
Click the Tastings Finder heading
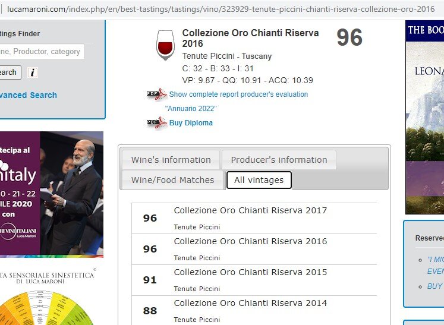pyautogui.click(x=20, y=34)
